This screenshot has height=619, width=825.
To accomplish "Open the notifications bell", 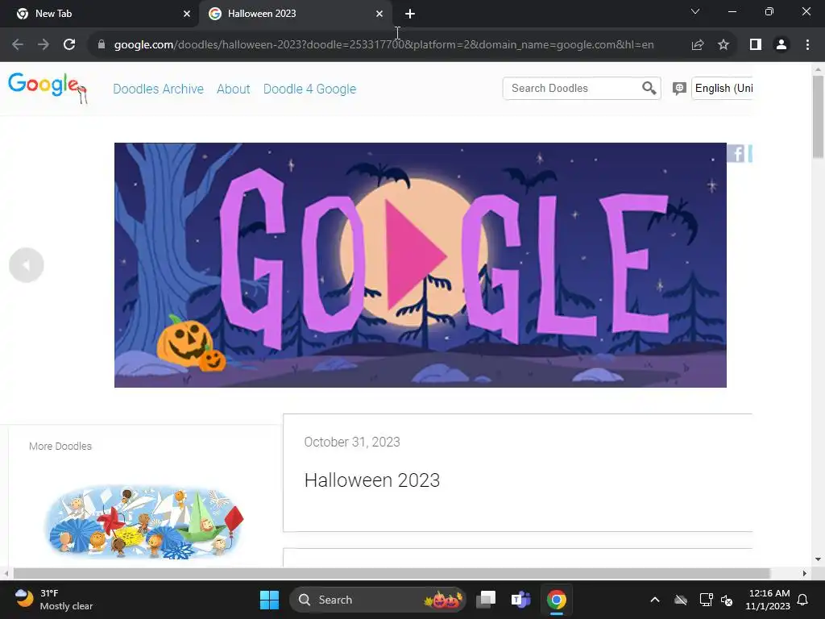I will 803,600.
